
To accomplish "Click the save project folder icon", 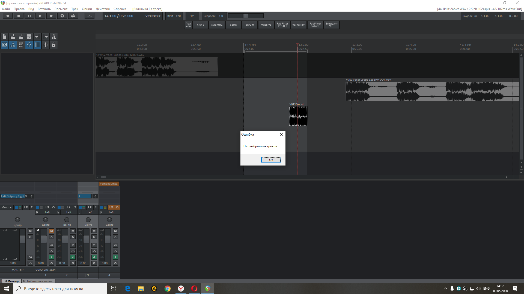I will (21, 37).
